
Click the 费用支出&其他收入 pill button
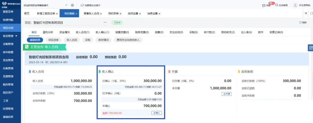128,40
